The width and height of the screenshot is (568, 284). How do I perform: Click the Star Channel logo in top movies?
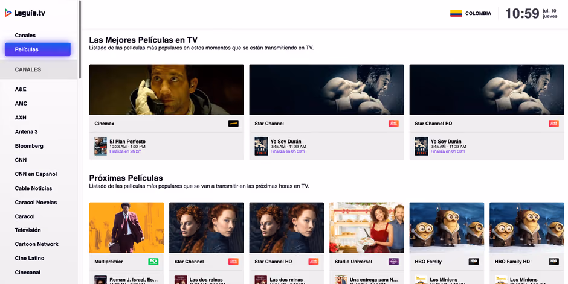pyautogui.click(x=393, y=124)
